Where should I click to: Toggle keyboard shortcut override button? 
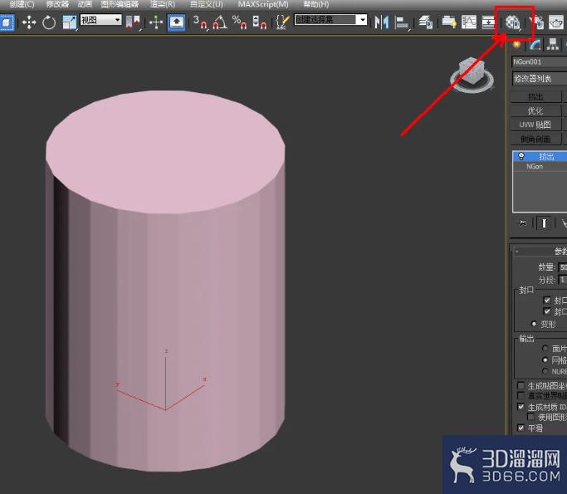177,22
